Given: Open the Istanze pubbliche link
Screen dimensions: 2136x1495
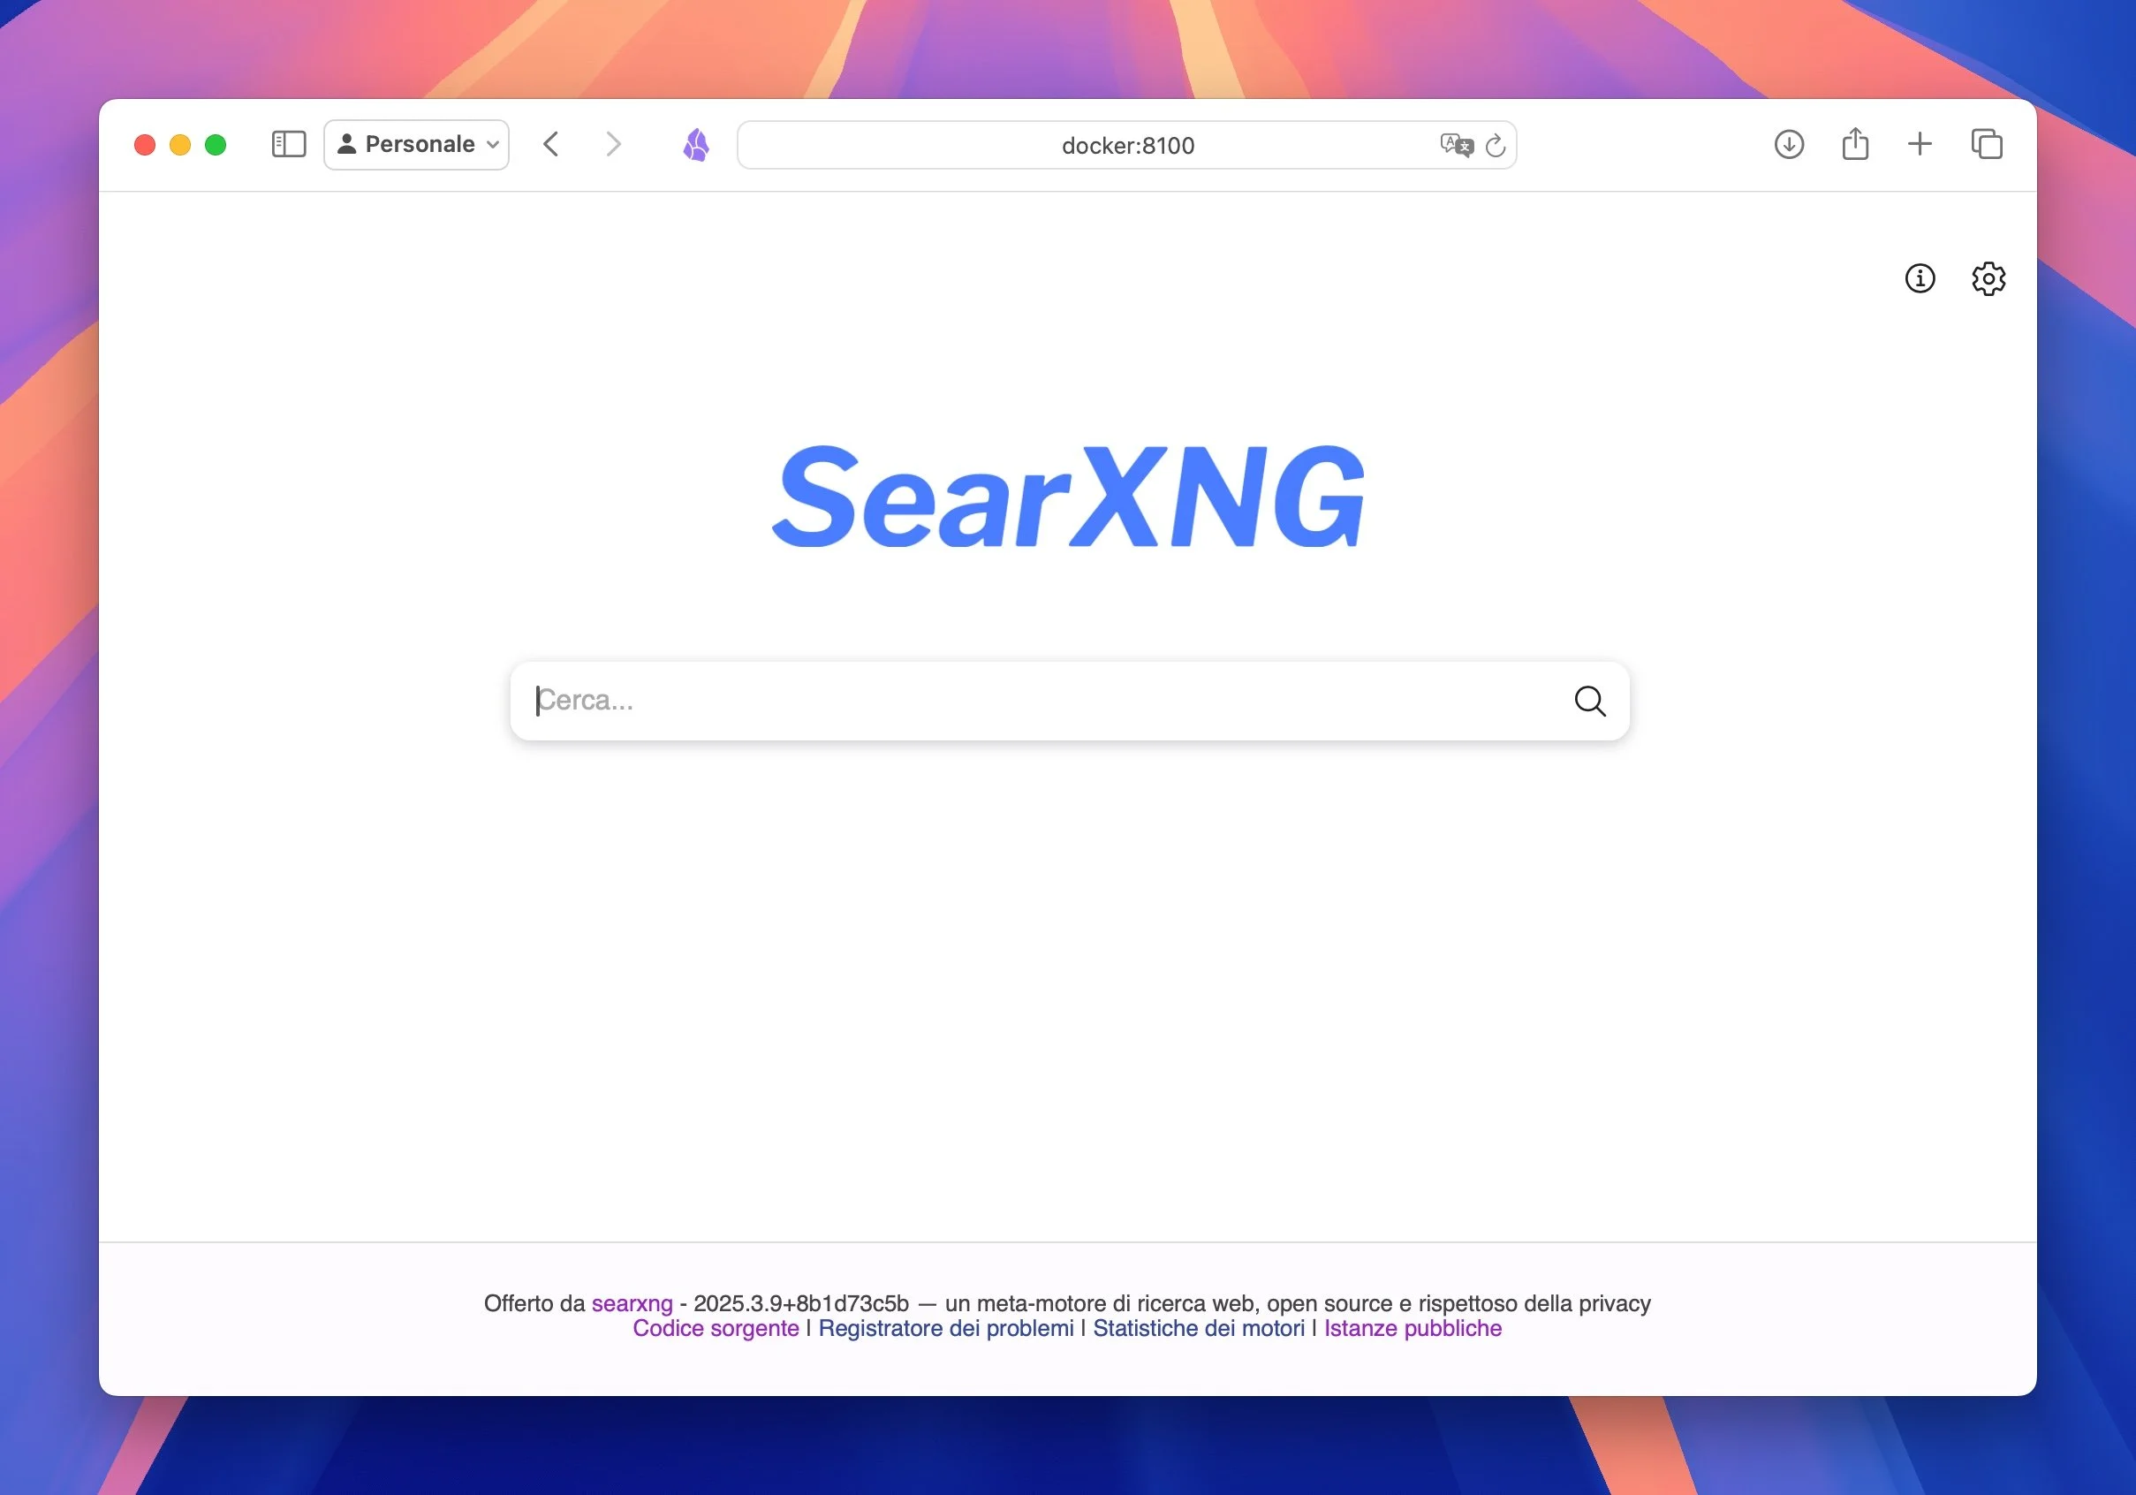Looking at the screenshot, I should (1412, 1327).
